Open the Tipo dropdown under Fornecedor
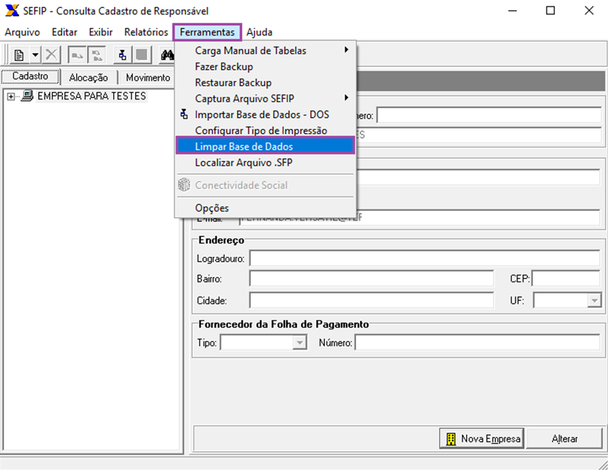 pyautogui.click(x=299, y=343)
